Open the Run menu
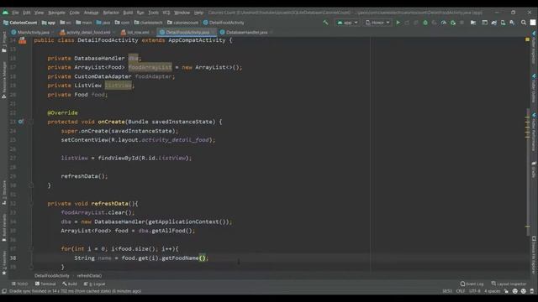 140,13
